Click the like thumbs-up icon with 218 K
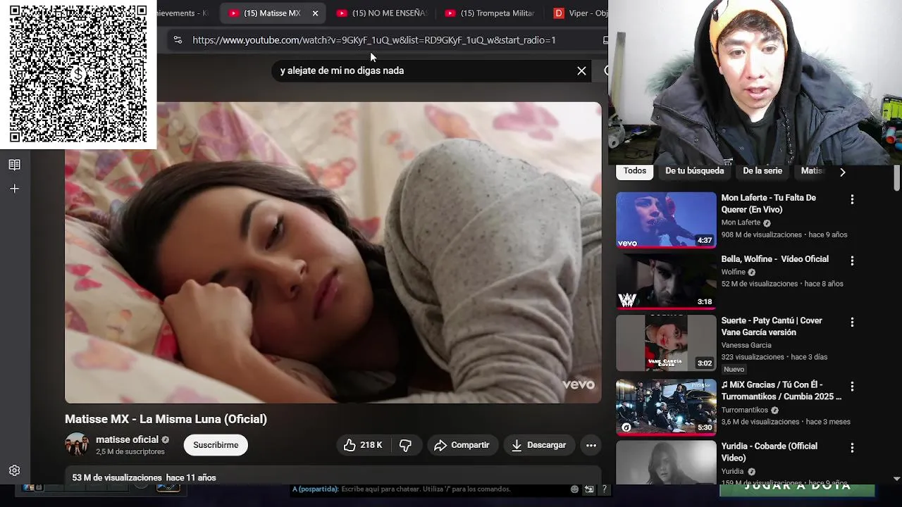This screenshot has width=902, height=507. coord(363,445)
